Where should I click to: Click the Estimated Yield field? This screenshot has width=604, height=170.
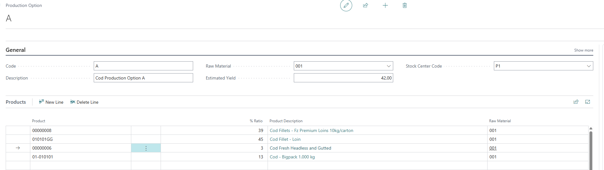343,78
